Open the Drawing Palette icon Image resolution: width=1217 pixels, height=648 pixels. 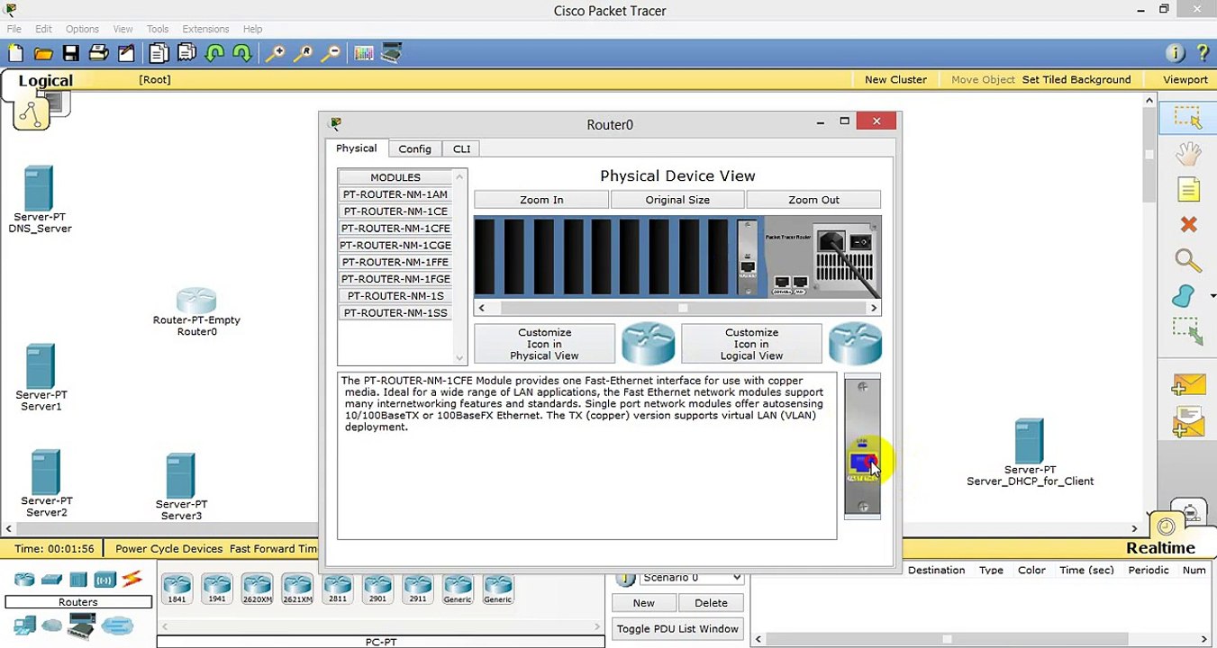364,54
